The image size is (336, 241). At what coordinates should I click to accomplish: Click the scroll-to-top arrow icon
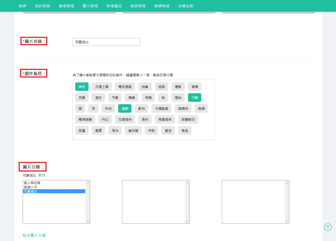[x=328, y=227]
